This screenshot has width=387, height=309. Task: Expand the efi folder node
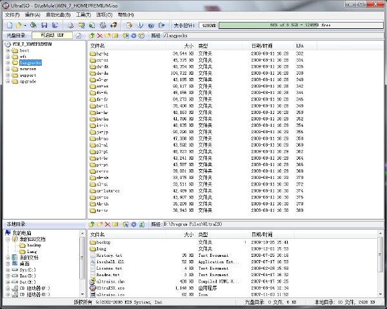point(8,57)
